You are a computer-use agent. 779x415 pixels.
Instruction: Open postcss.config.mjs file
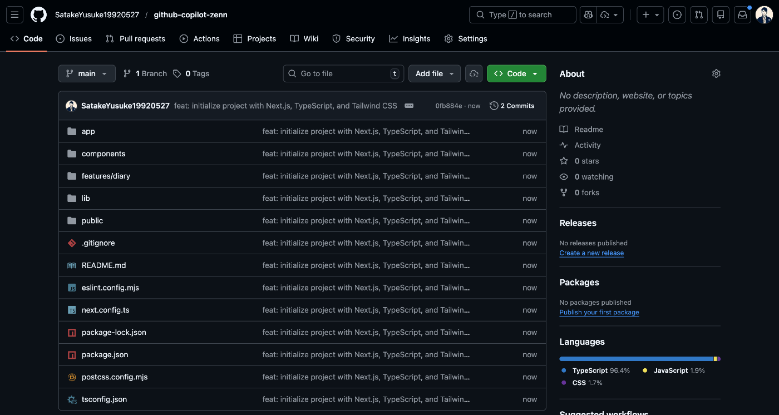[x=115, y=377]
